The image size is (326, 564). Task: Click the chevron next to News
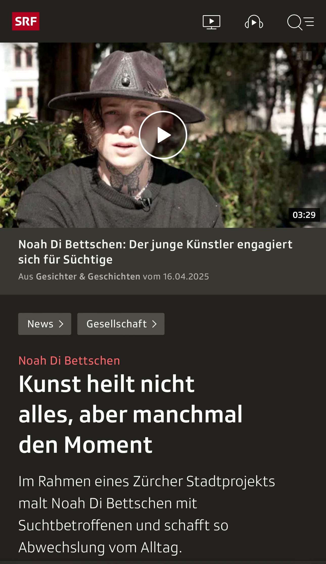[x=61, y=324]
